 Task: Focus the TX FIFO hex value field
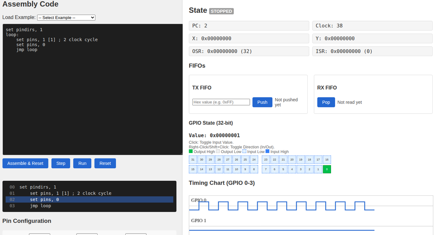pyautogui.click(x=221, y=102)
